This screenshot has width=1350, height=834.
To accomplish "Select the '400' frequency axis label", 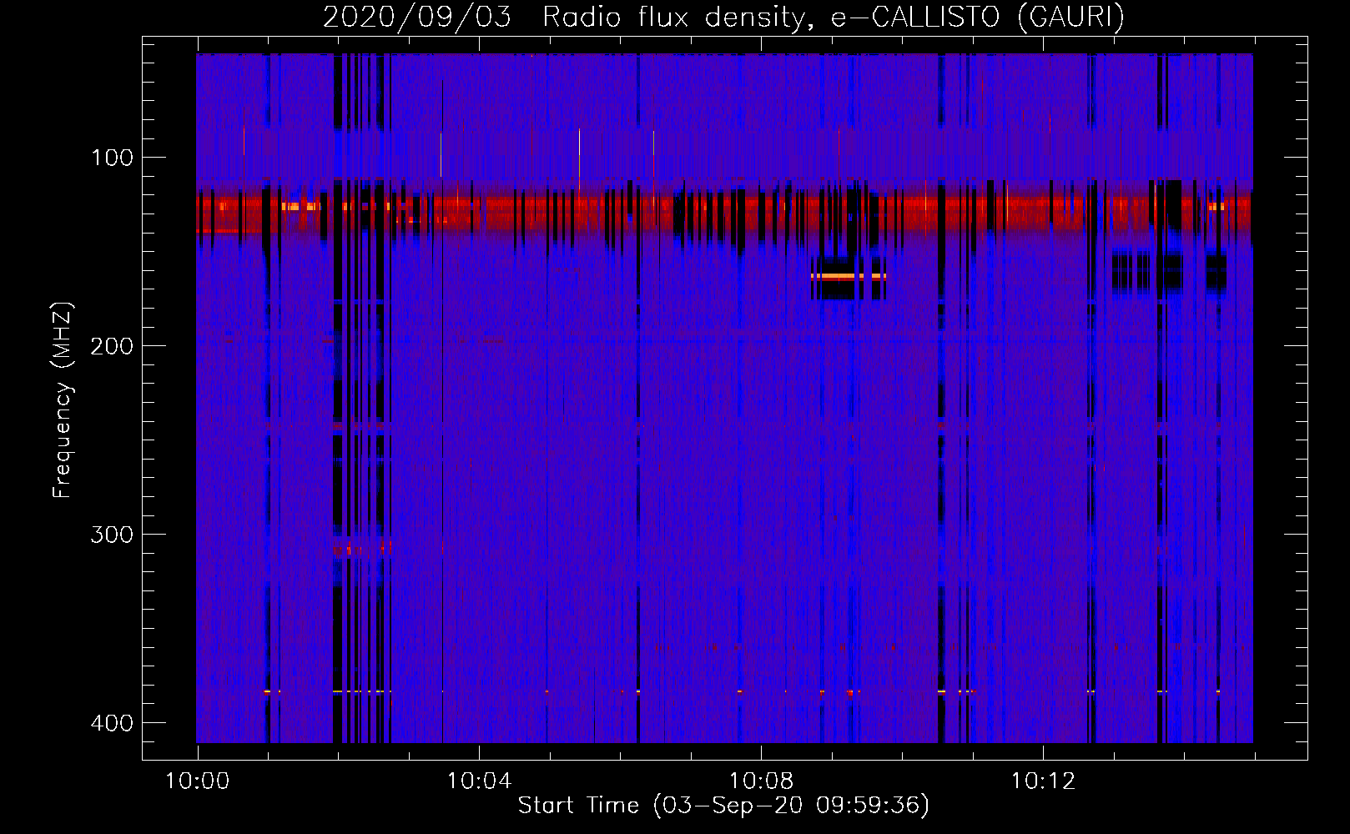I will (x=112, y=723).
